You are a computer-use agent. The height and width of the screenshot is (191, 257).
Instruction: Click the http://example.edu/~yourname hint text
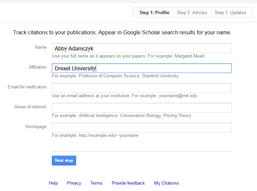pos(95,136)
